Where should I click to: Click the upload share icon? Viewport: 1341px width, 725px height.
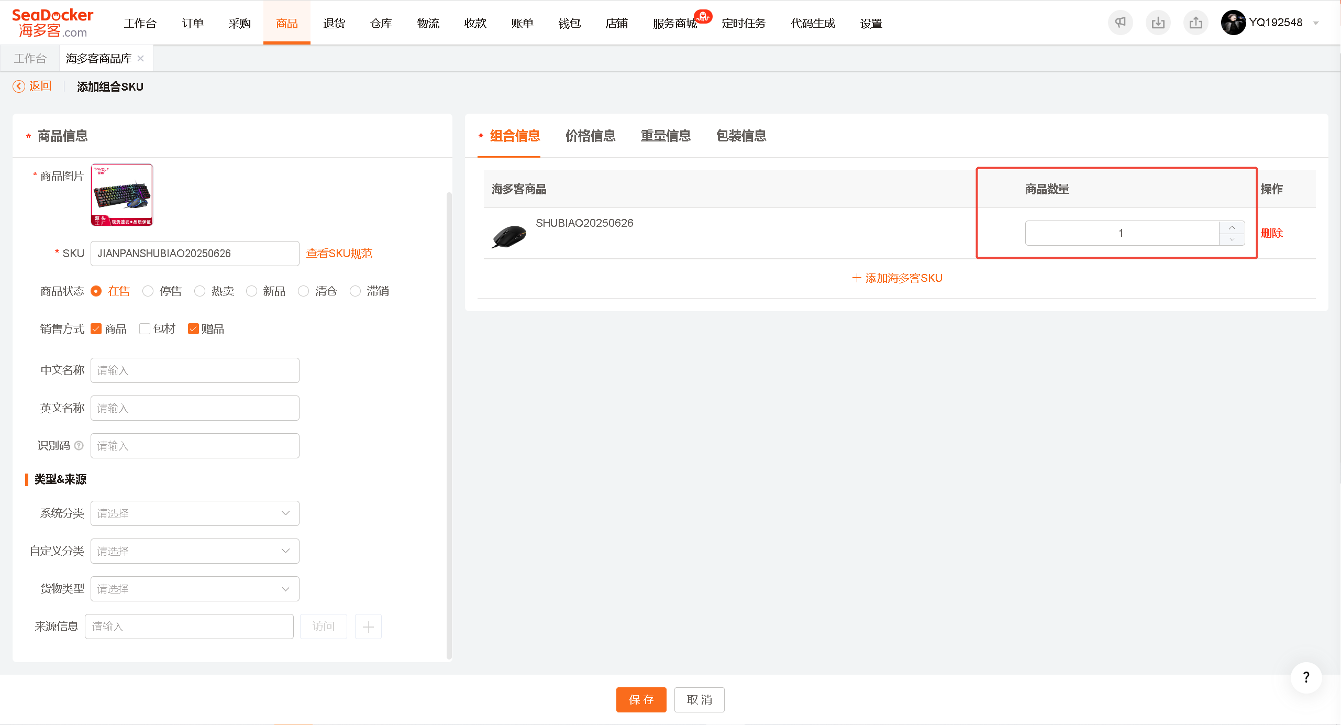tap(1195, 23)
